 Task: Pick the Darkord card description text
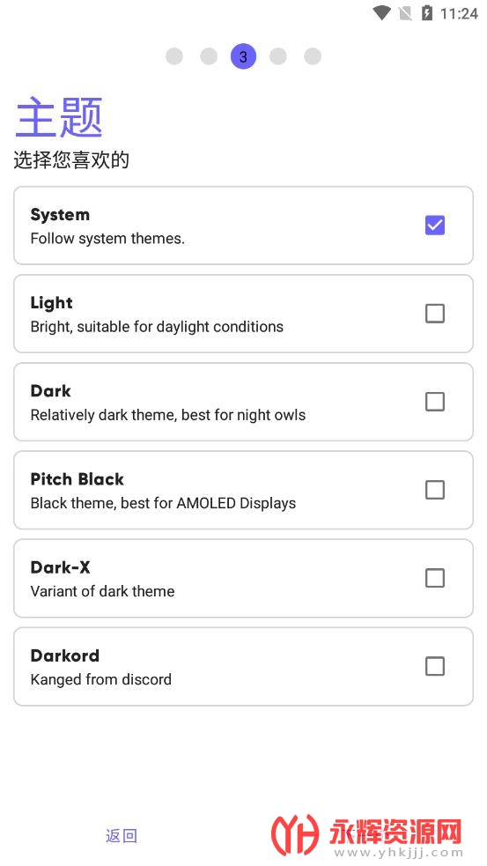tap(101, 679)
